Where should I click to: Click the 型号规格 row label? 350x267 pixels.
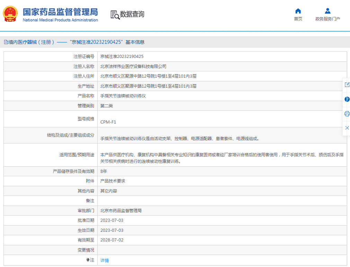(x=86, y=119)
